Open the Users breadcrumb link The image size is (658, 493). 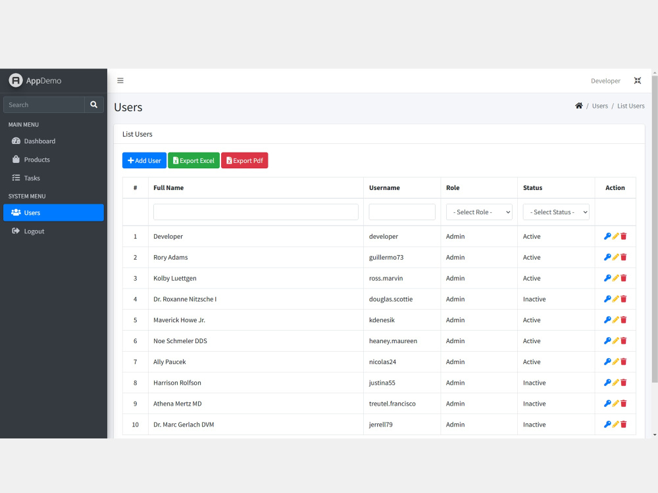click(600, 105)
